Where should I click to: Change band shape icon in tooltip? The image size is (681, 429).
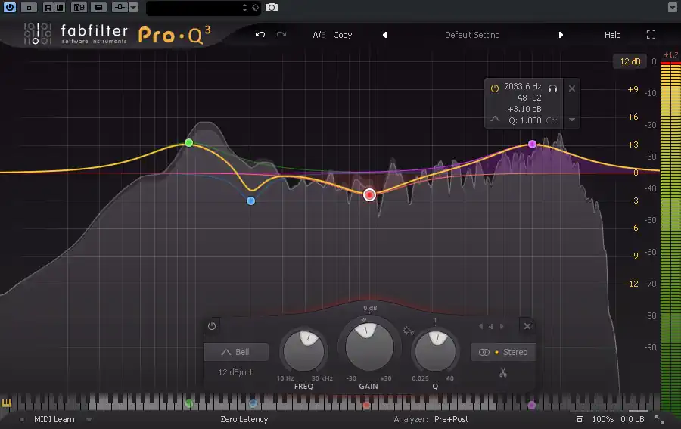click(495, 119)
